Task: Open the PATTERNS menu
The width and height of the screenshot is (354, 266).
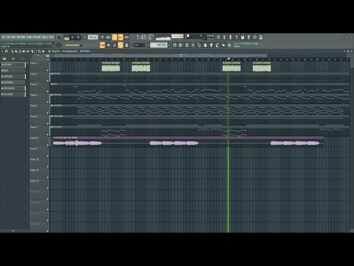Action: click(x=22, y=37)
